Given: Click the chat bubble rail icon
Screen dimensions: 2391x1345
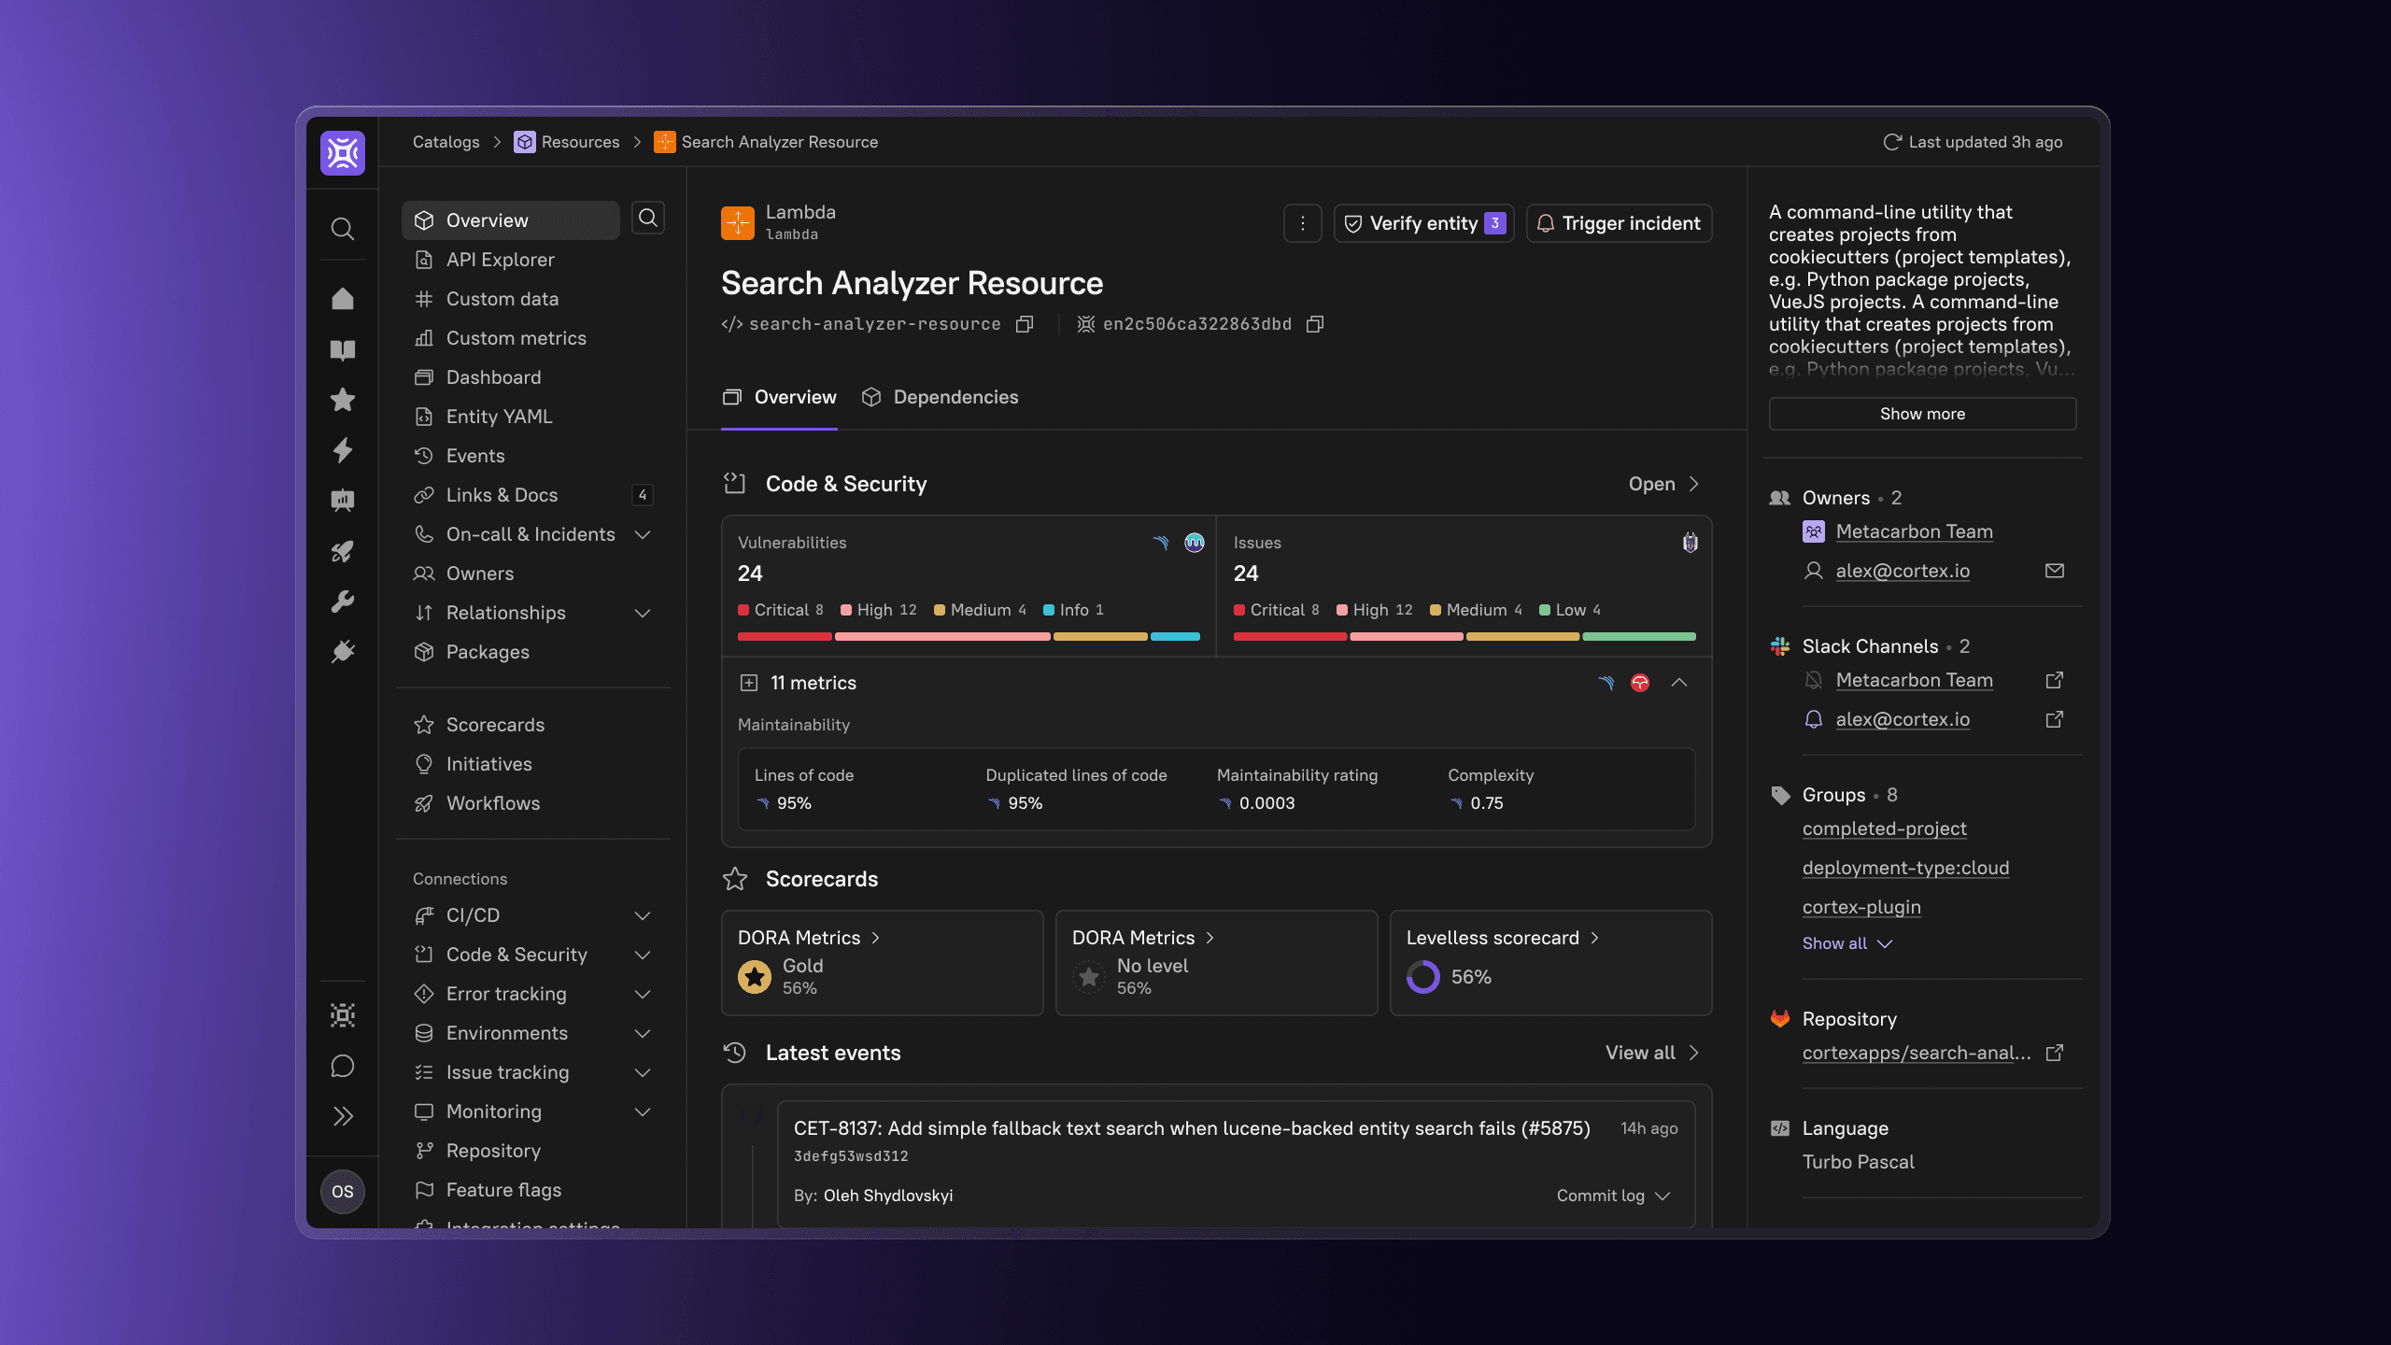Looking at the screenshot, I should point(342,1066).
